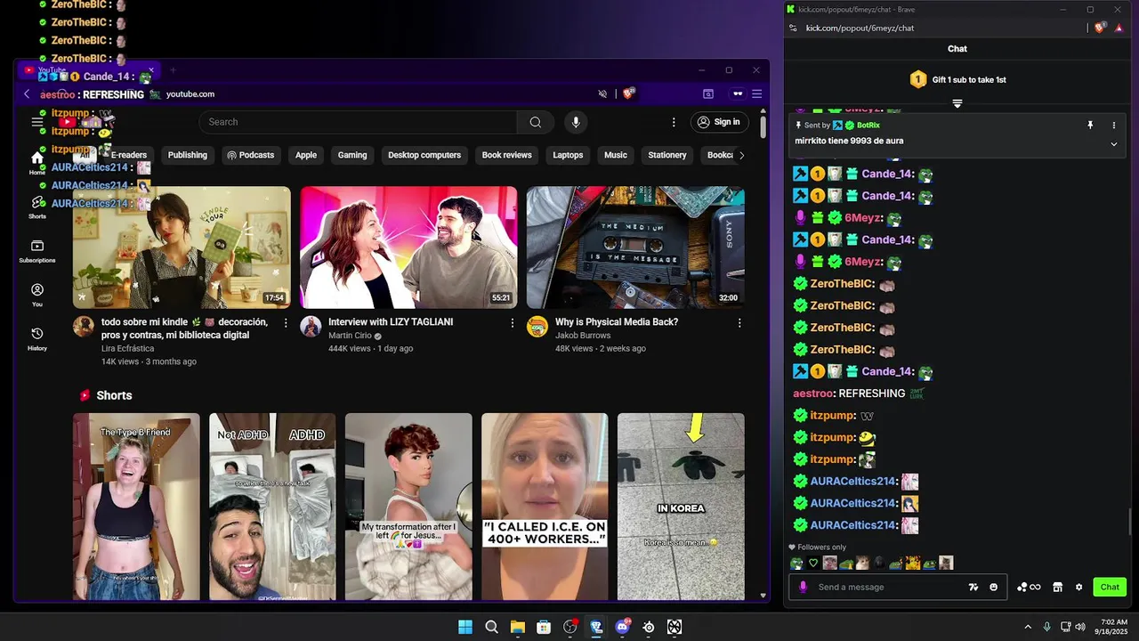1139x641 pixels.
Task: Open the You page in YouTube sidebar
Action: [x=37, y=295]
